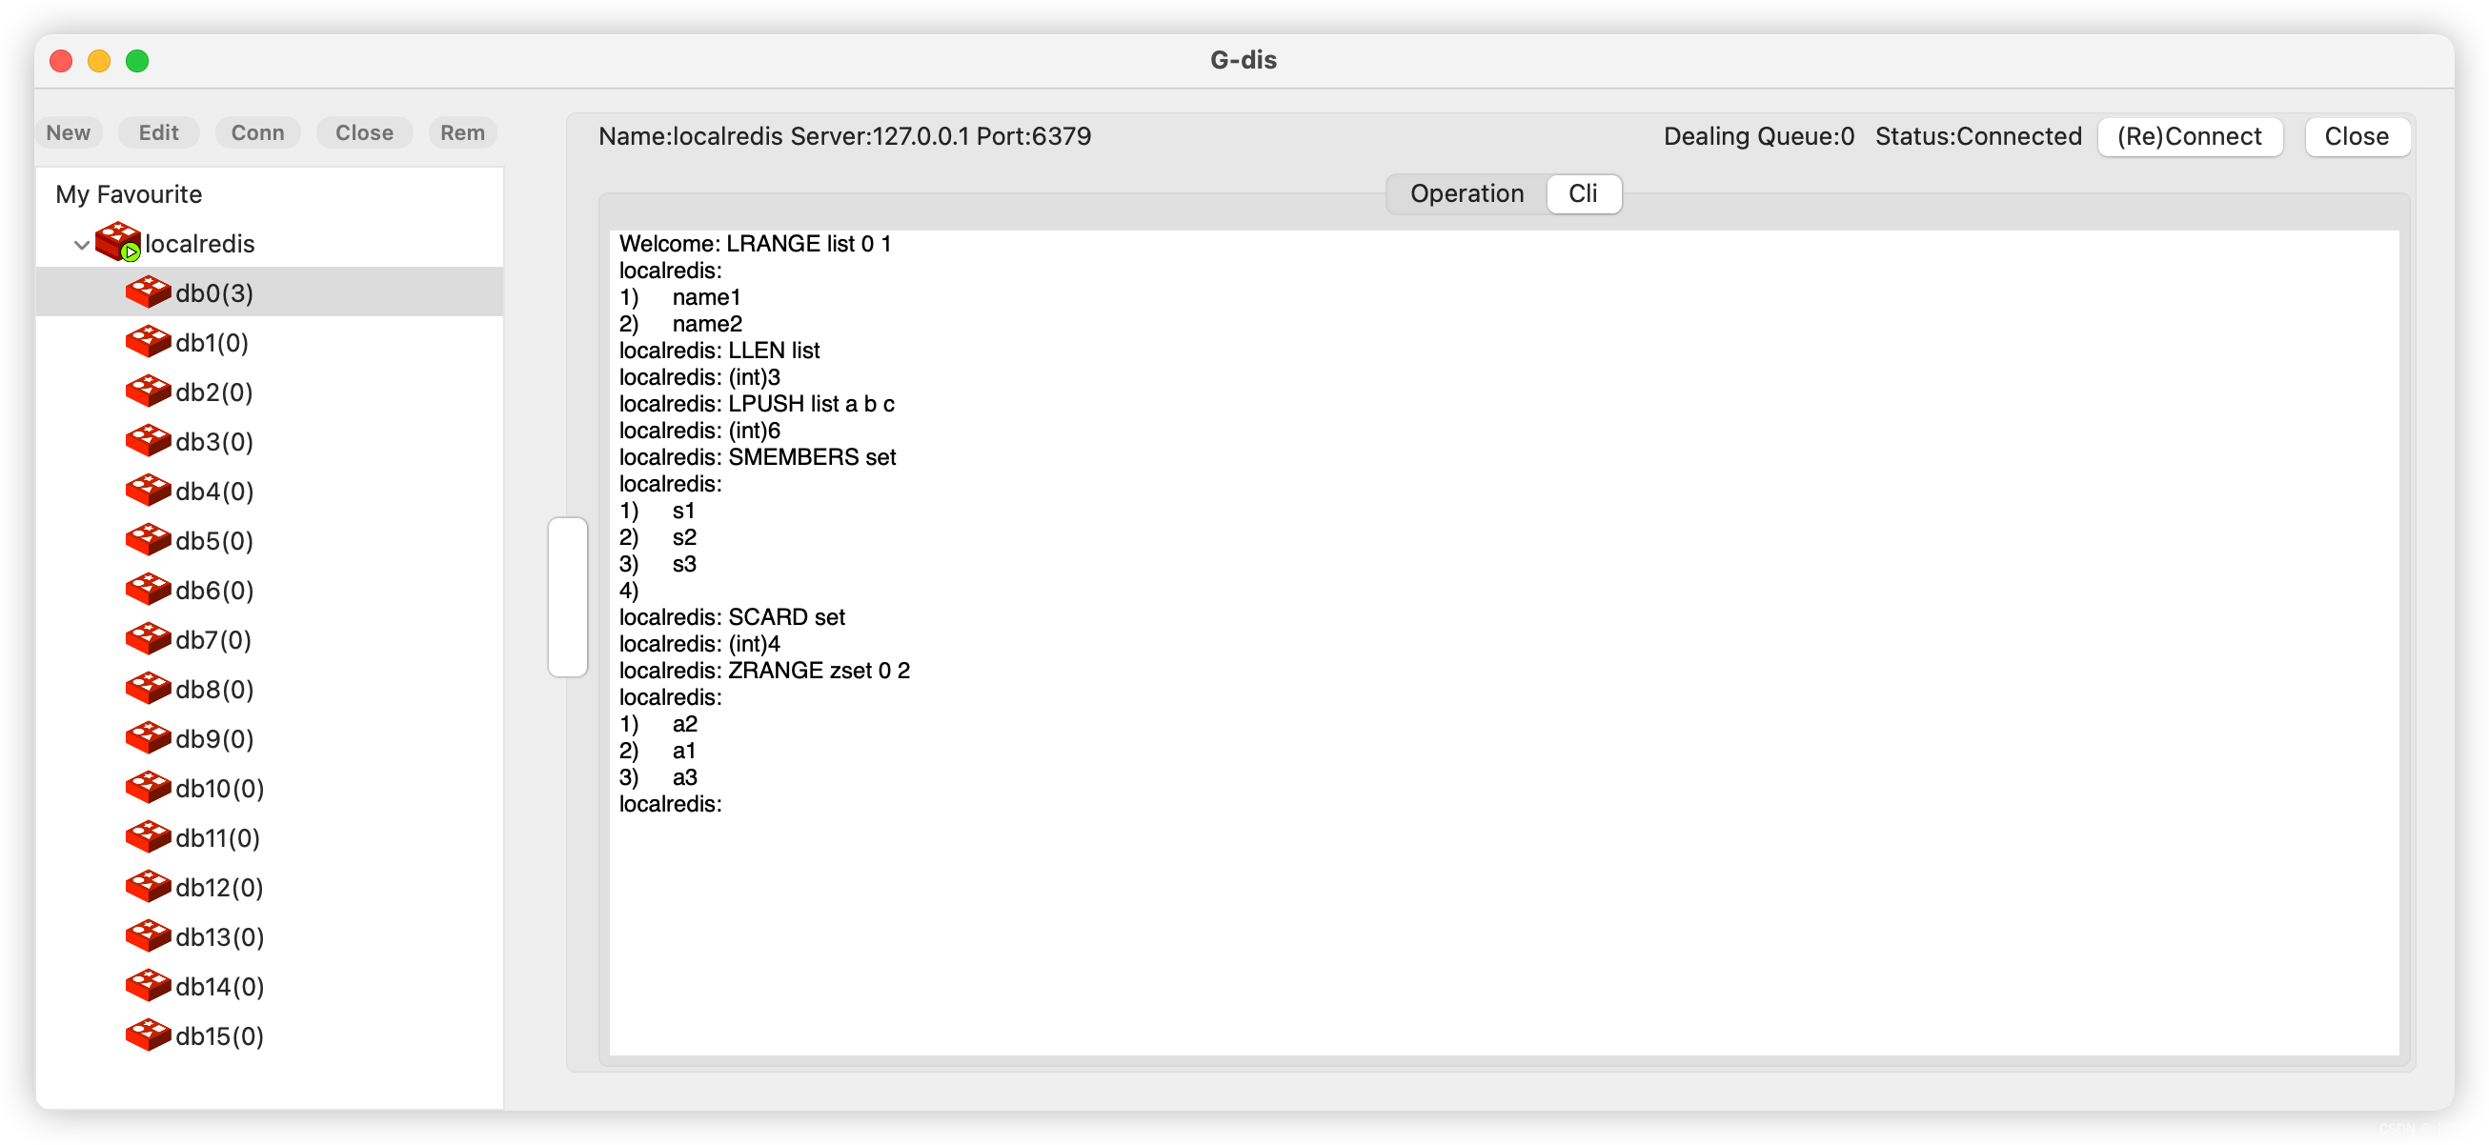2489x1145 pixels.
Task: Click the 'LLEN list' command line
Action: tap(718, 351)
